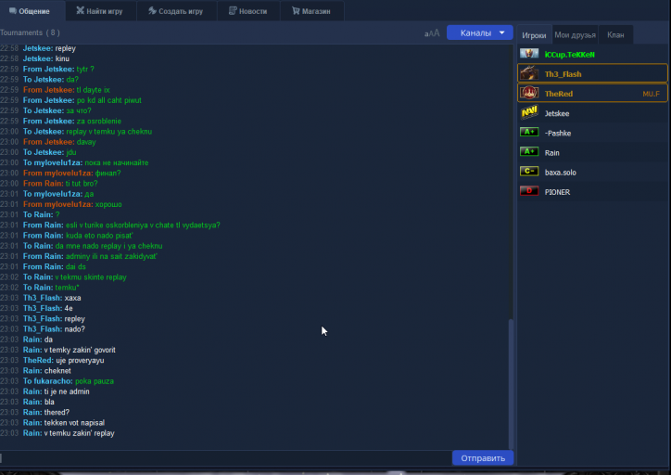Click the avatar icon of TheRed
The height and width of the screenshot is (475, 671).
pos(529,93)
